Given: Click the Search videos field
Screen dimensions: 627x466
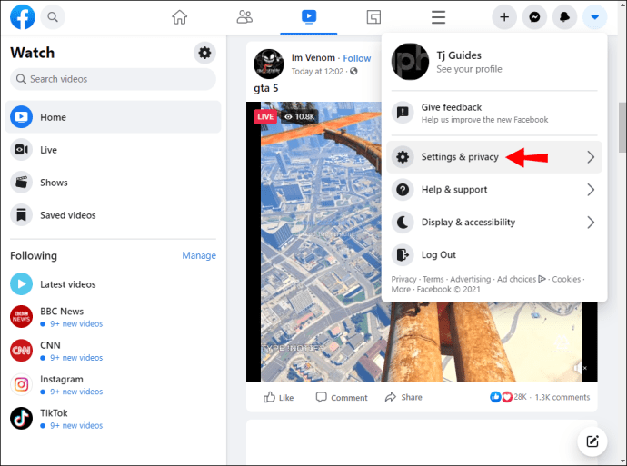Looking at the screenshot, I should click(x=114, y=79).
